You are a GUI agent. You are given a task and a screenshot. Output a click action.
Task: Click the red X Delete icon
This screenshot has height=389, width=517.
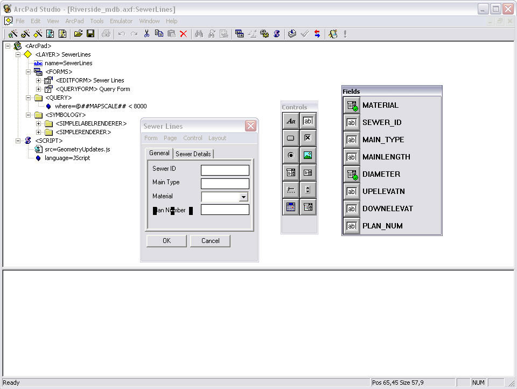184,33
